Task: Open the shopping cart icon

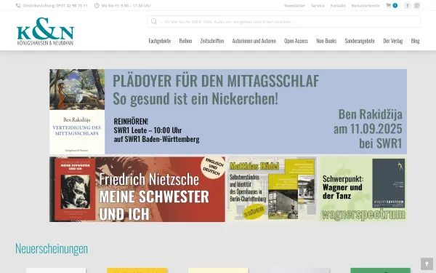Action: [389, 6]
